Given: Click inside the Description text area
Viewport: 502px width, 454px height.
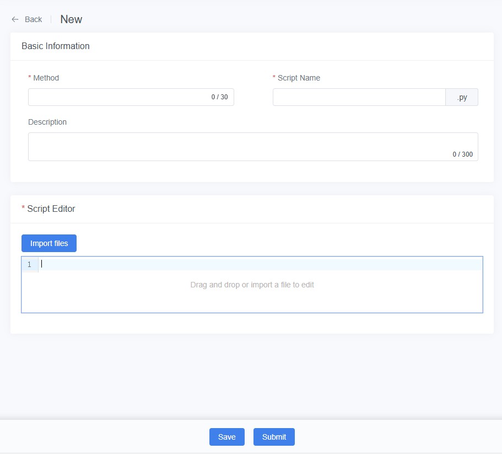Looking at the screenshot, I should click(253, 143).
